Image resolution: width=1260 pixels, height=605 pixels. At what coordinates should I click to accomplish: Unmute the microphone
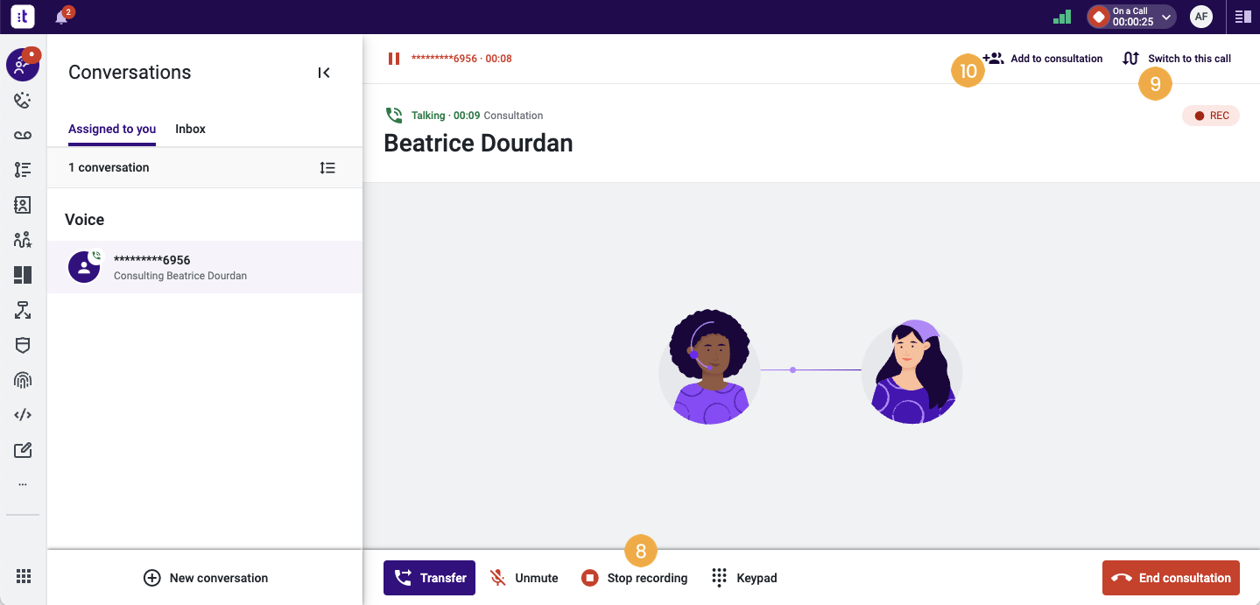(x=524, y=578)
